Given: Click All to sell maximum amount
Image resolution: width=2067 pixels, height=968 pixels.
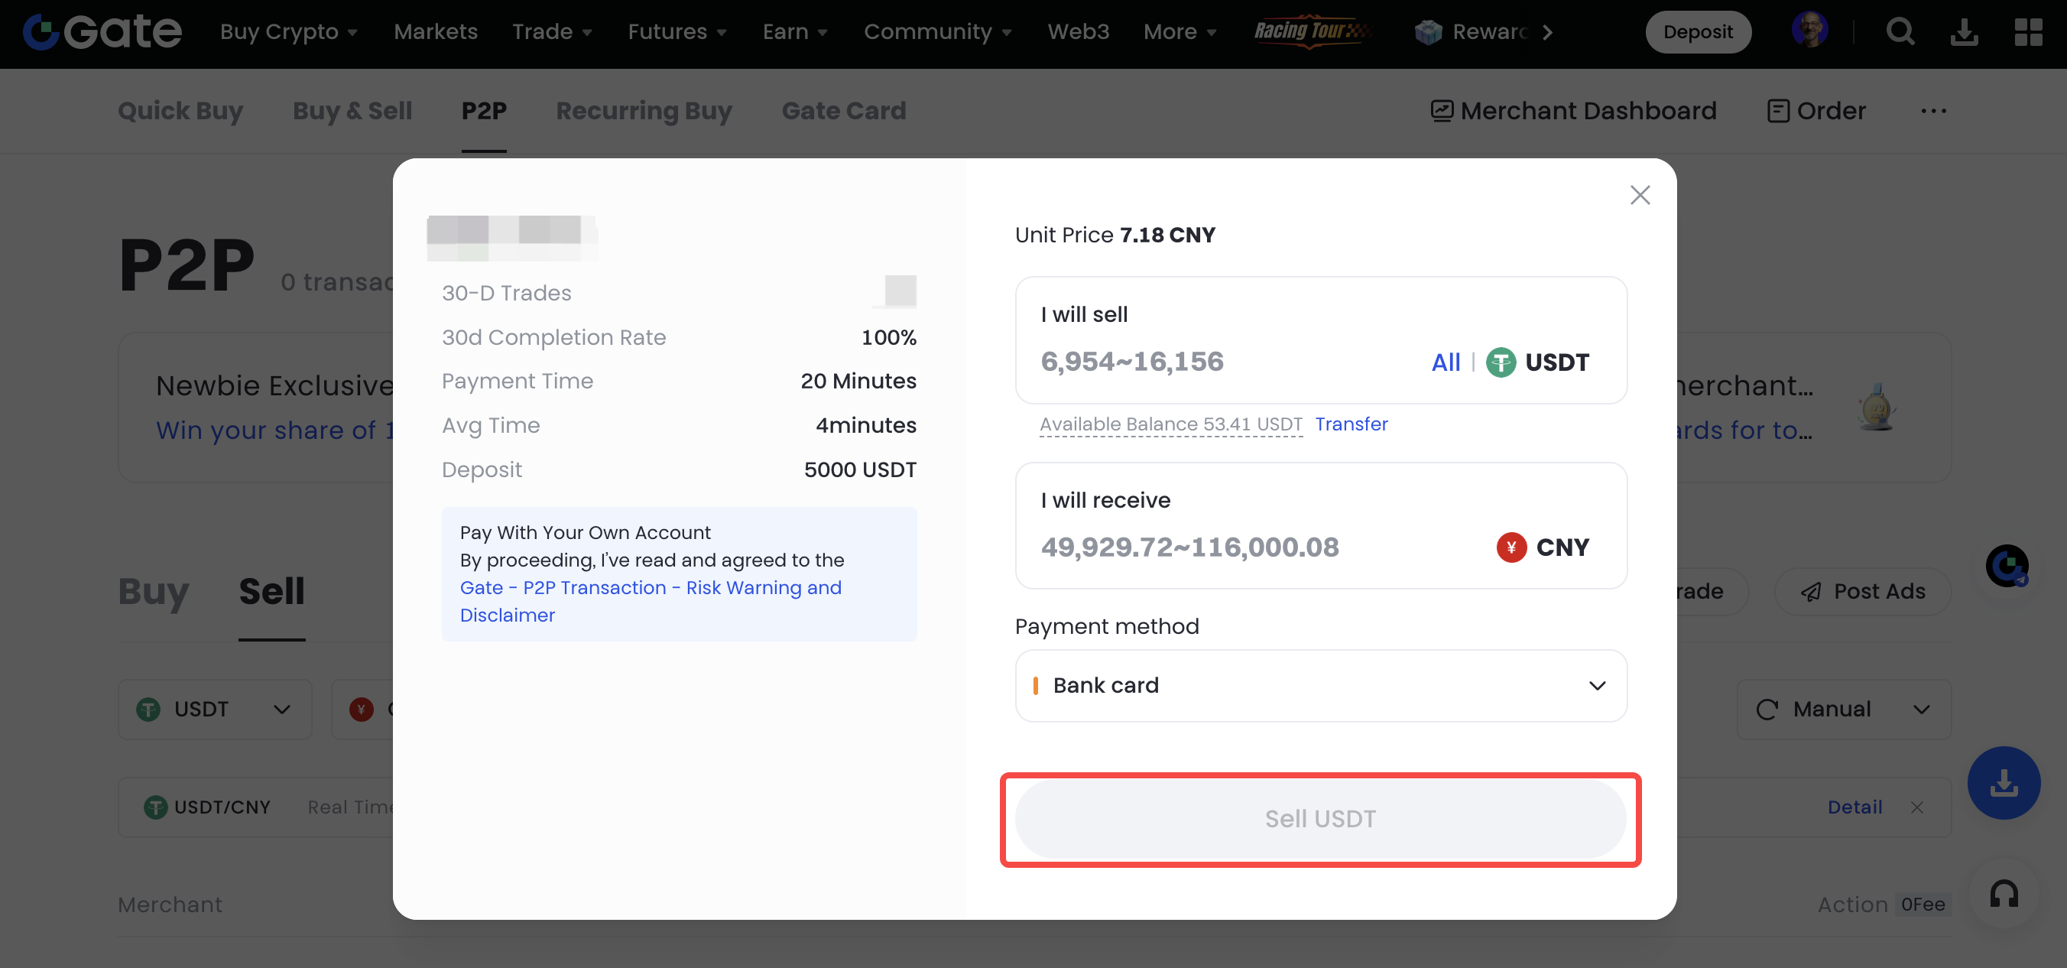Looking at the screenshot, I should click(x=1445, y=362).
